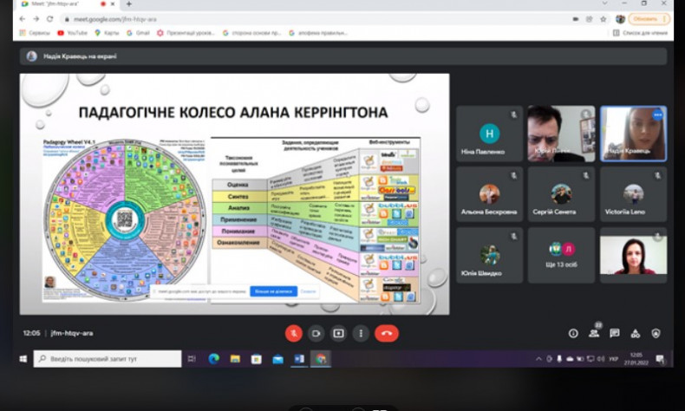Open the YouTube bookmark
This screenshot has height=411, width=685.
point(73,33)
